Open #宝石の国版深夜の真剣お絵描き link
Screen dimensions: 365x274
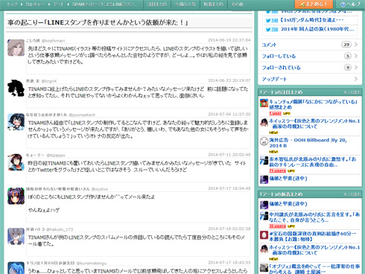tap(313, 236)
